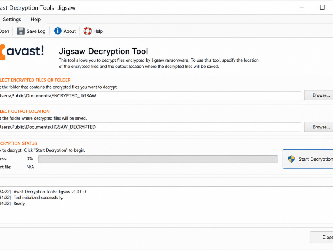Click the About toolbar label
Image resolution: width=333 pixels, height=250 pixels.
[x=70, y=31]
